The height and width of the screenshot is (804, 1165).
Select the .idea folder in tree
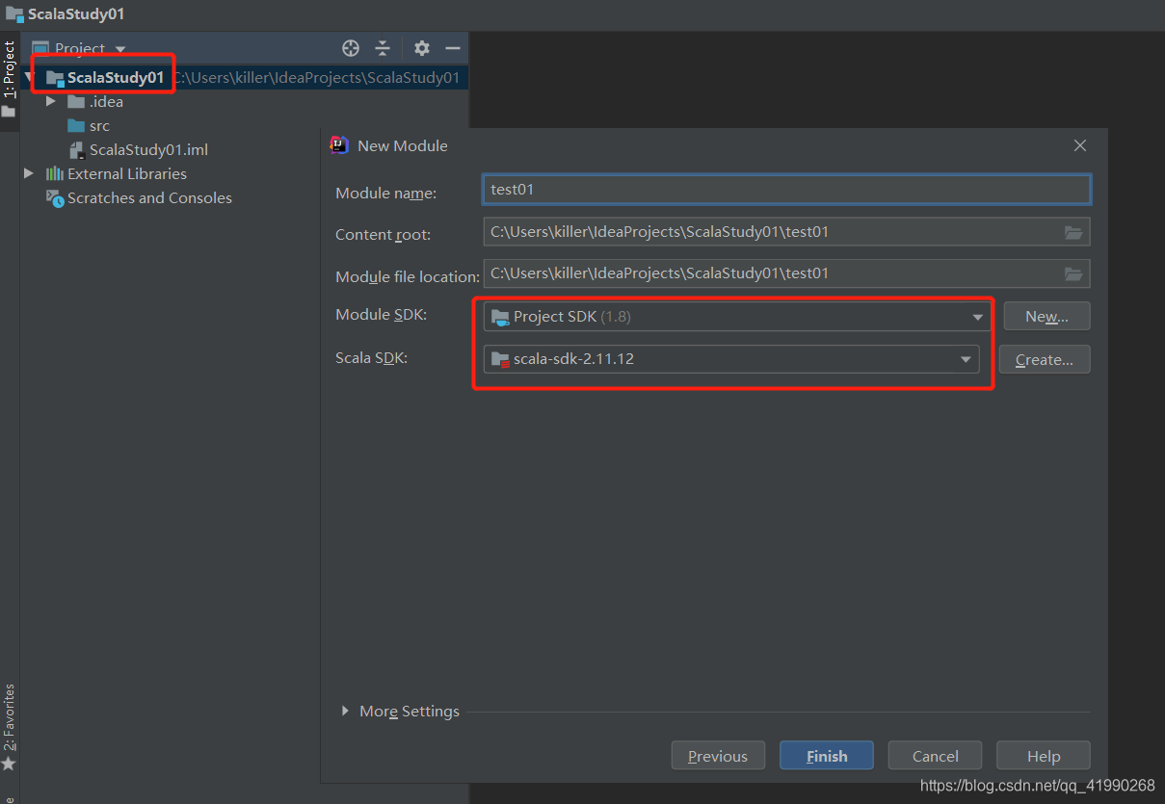point(106,101)
